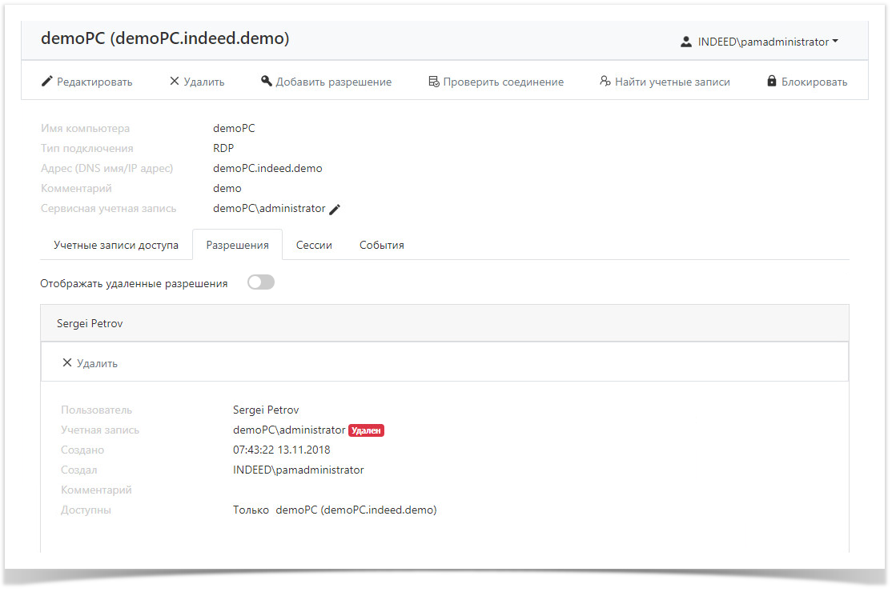Select the Разрешения tab
The width and height of the screenshot is (896, 592).
[237, 246]
